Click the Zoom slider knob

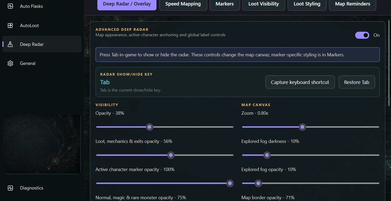(x=302, y=127)
